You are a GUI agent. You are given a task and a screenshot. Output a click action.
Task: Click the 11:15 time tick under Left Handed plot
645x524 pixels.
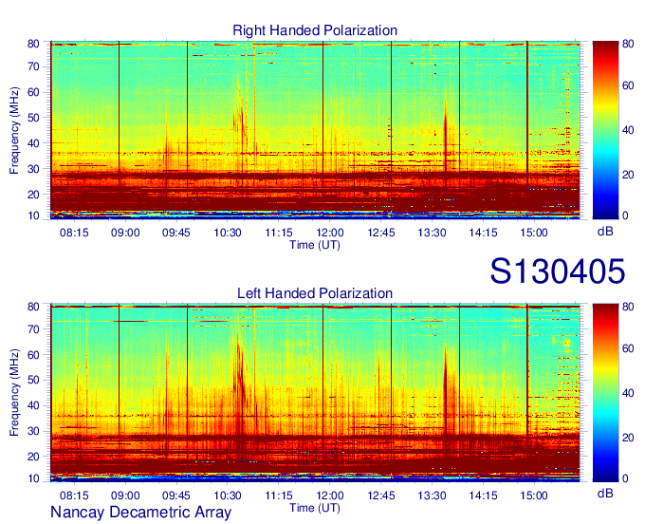pos(279,496)
